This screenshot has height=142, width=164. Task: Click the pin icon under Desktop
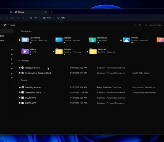coord(64,43)
